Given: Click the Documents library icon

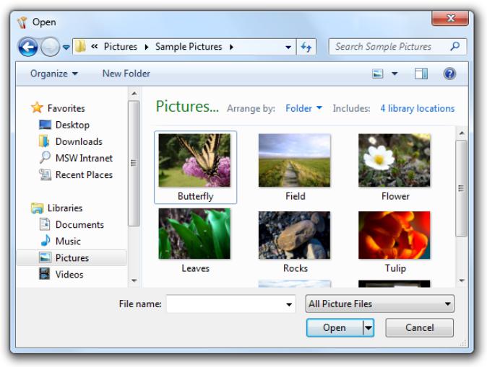Looking at the screenshot, I should pyautogui.click(x=45, y=224).
